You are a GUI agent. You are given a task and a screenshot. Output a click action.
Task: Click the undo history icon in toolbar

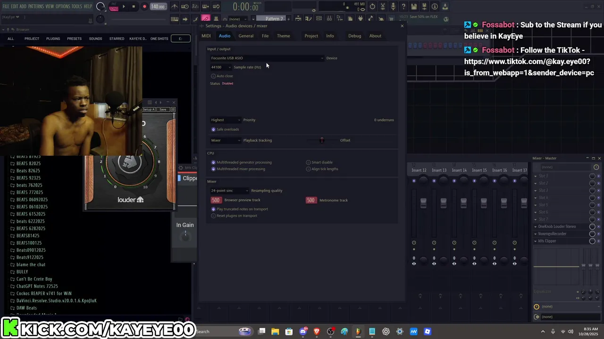pyautogui.click(x=373, y=7)
